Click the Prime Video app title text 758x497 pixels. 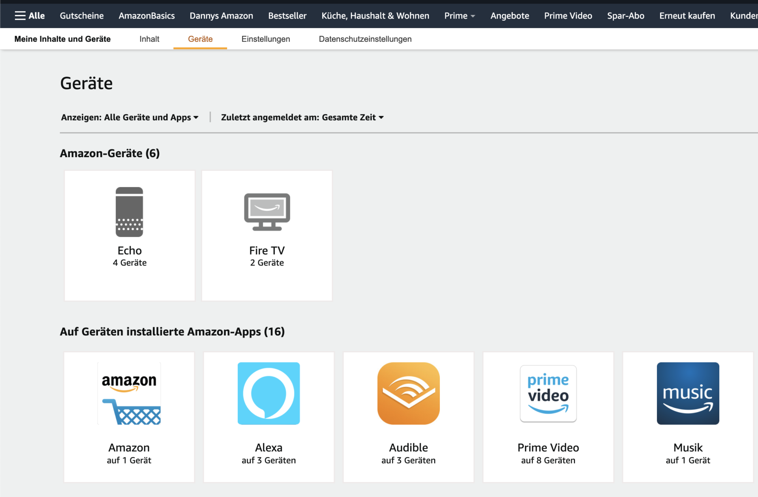[548, 448]
